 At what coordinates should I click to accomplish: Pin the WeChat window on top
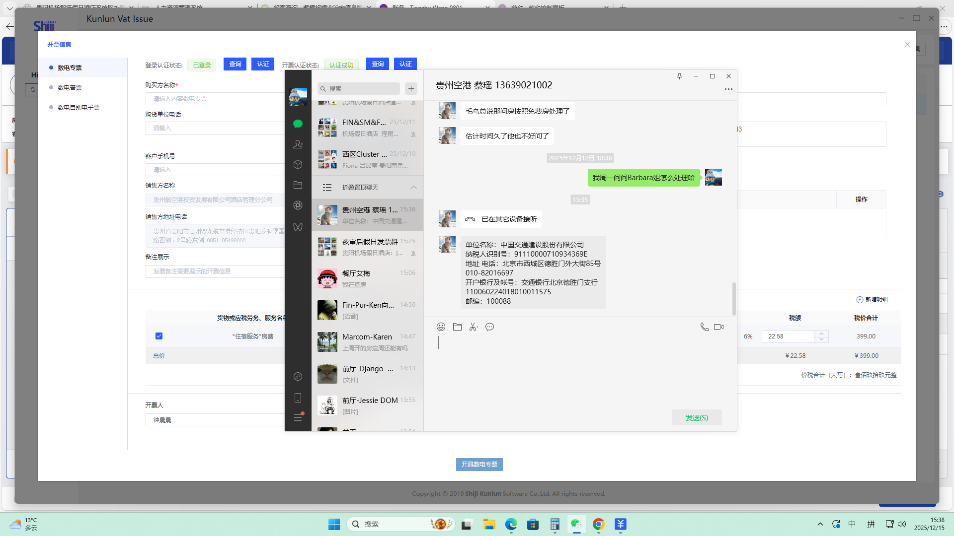(679, 76)
